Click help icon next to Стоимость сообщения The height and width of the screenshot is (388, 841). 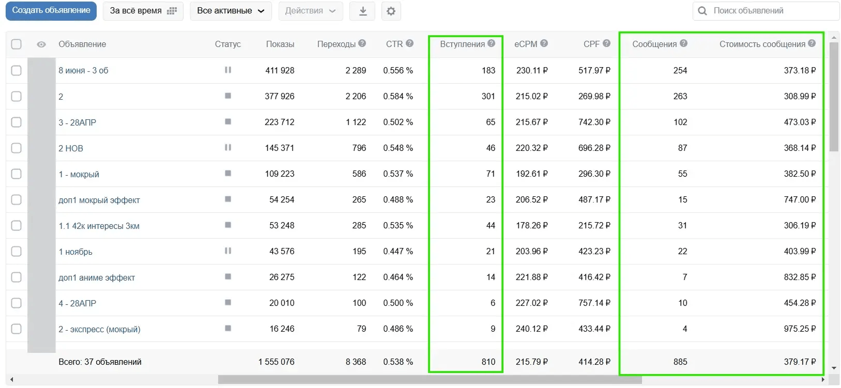point(812,43)
